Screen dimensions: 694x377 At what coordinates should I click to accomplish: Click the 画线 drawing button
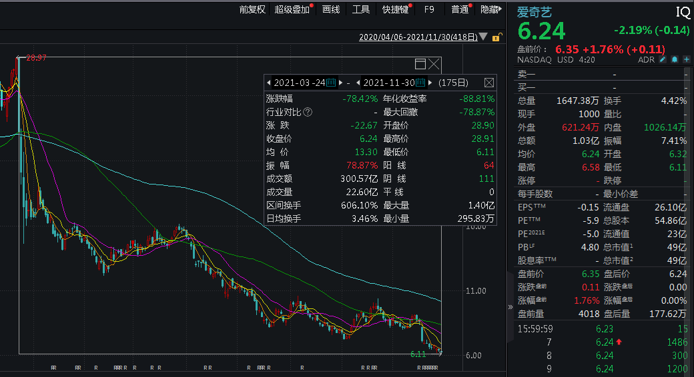tap(331, 9)
